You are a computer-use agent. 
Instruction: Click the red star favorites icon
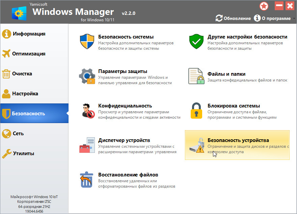pos(264,6)
